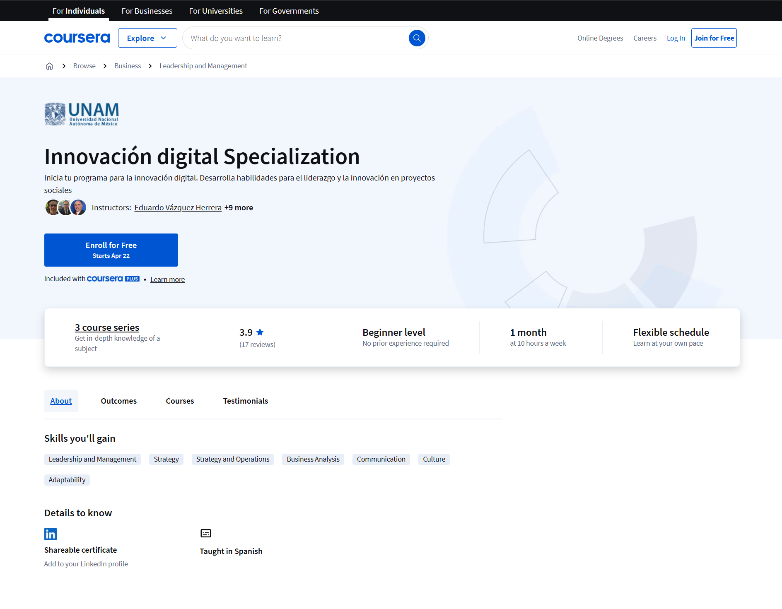
Task: Click the 'Flexible schedule' text
Action: (x=671, y=332)
